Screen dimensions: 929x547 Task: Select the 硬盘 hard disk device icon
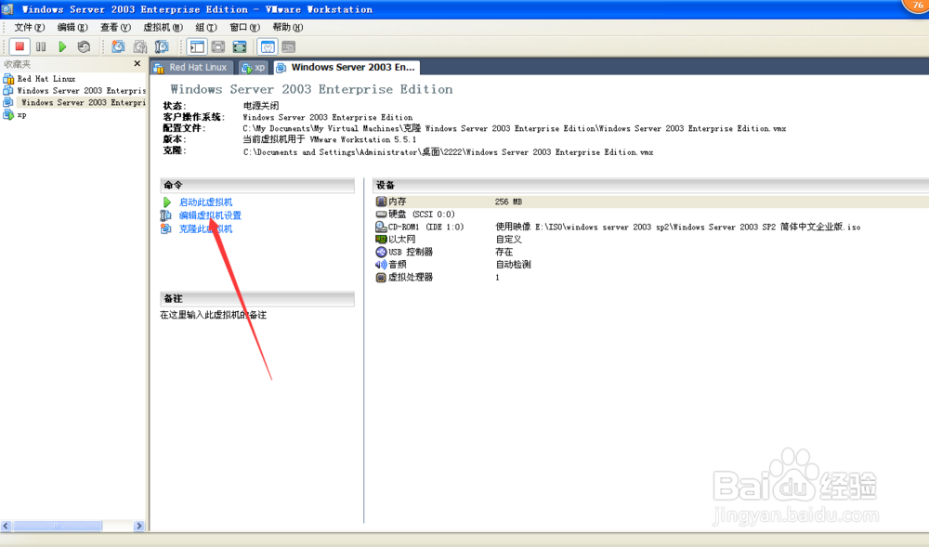coord(381,215)
